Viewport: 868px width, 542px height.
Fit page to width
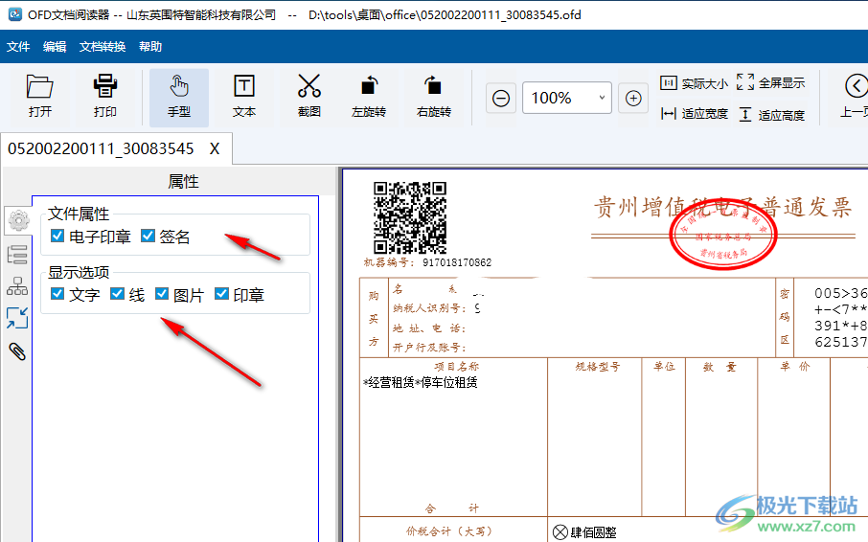pos(695,114)
